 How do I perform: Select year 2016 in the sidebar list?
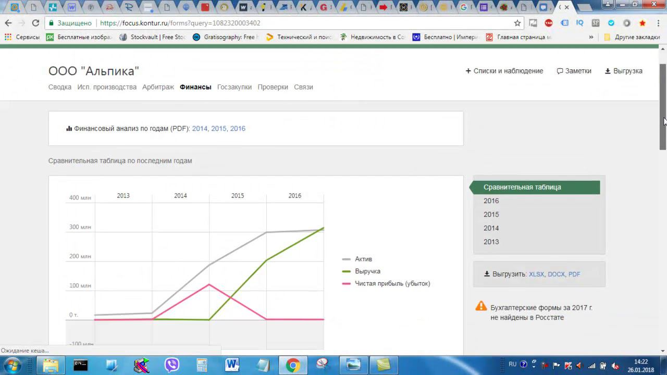(x=491, y=201)
